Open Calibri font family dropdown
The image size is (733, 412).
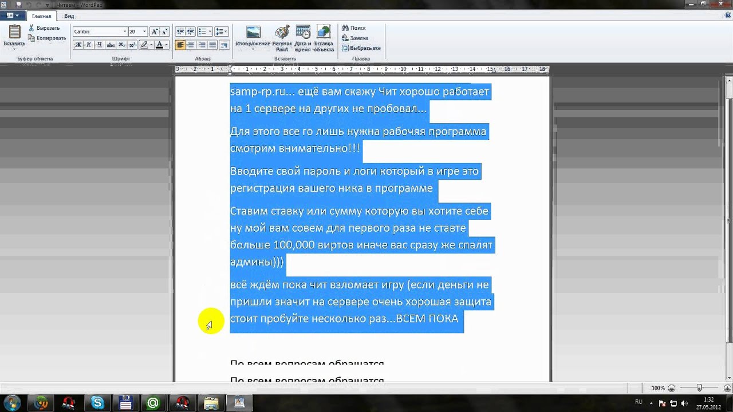point(124,31)
